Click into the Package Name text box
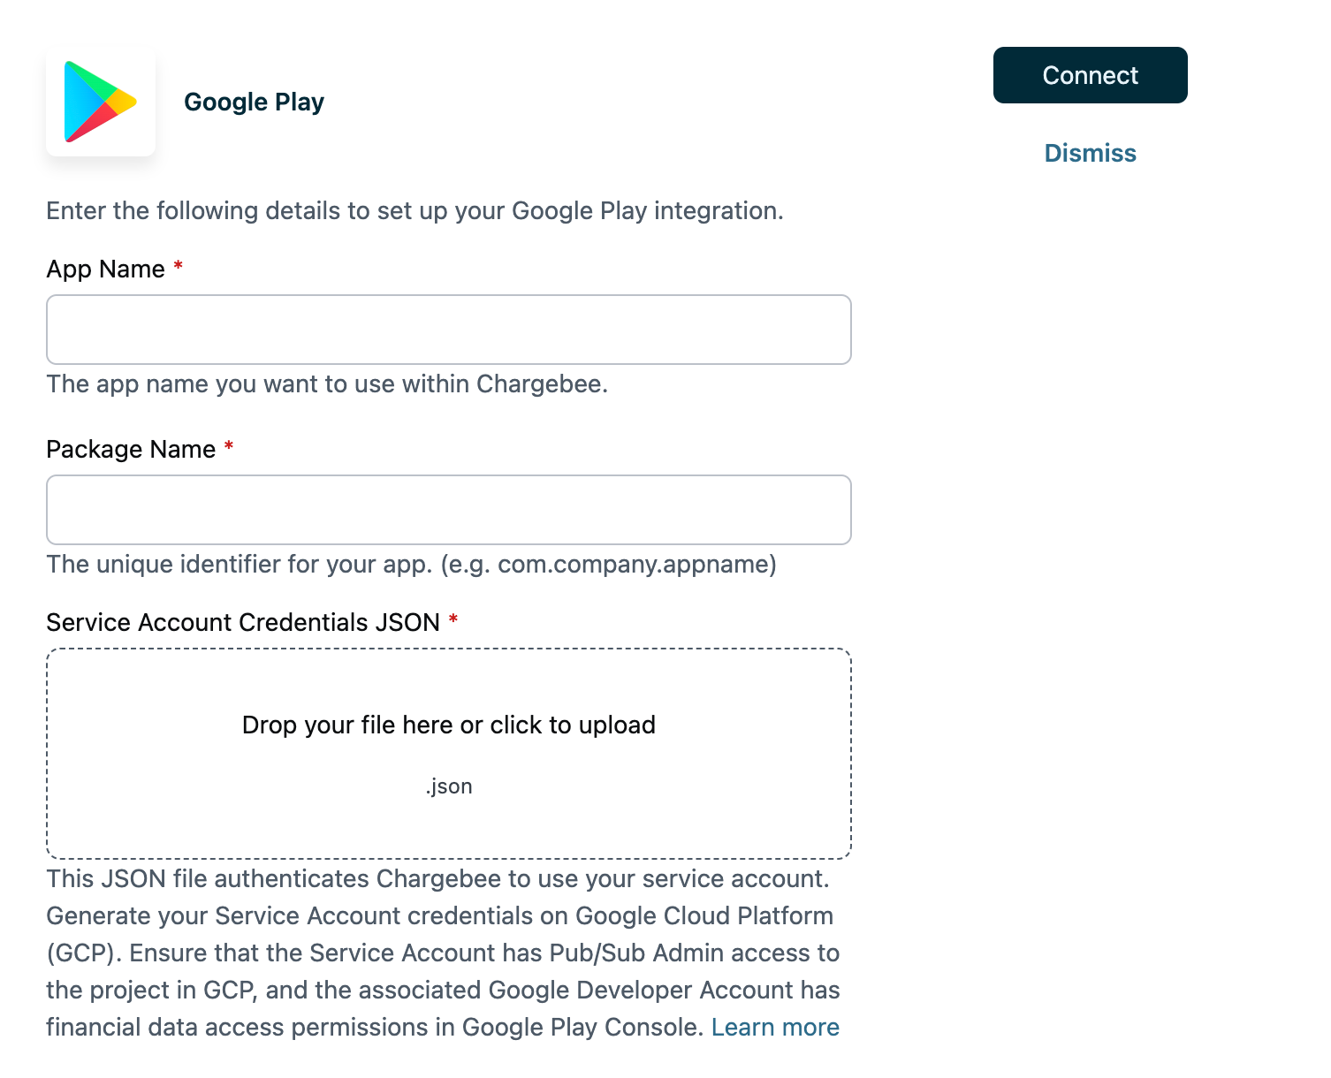The image size is (1331, 1078). click(x=448, y=510)
